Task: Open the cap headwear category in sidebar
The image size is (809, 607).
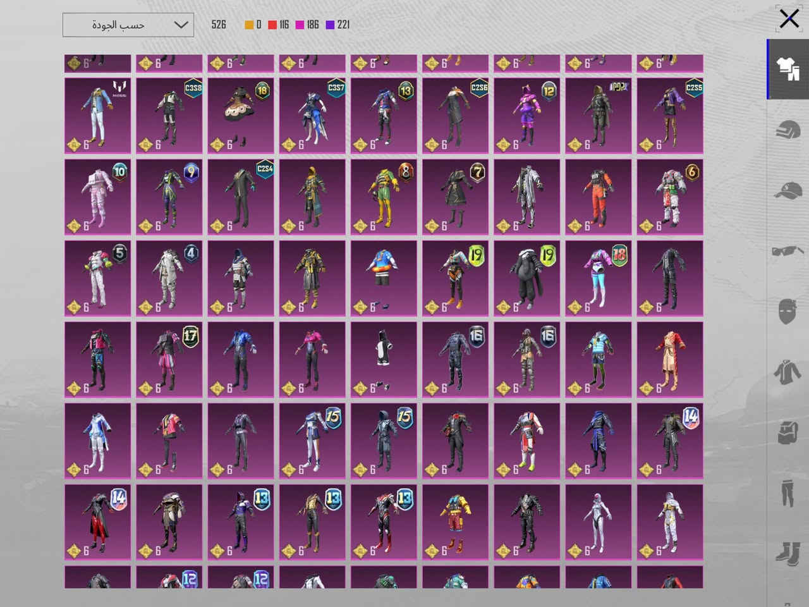Action: click(x=788, y=190)
